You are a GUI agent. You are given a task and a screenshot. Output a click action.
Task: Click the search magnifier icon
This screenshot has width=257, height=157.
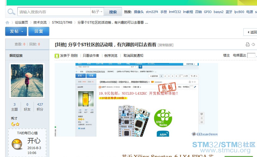pos(11,12)
